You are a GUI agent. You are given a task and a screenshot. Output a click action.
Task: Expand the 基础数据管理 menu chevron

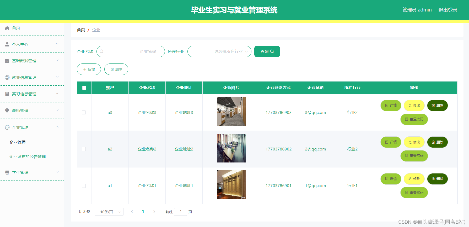click(57, 60)
